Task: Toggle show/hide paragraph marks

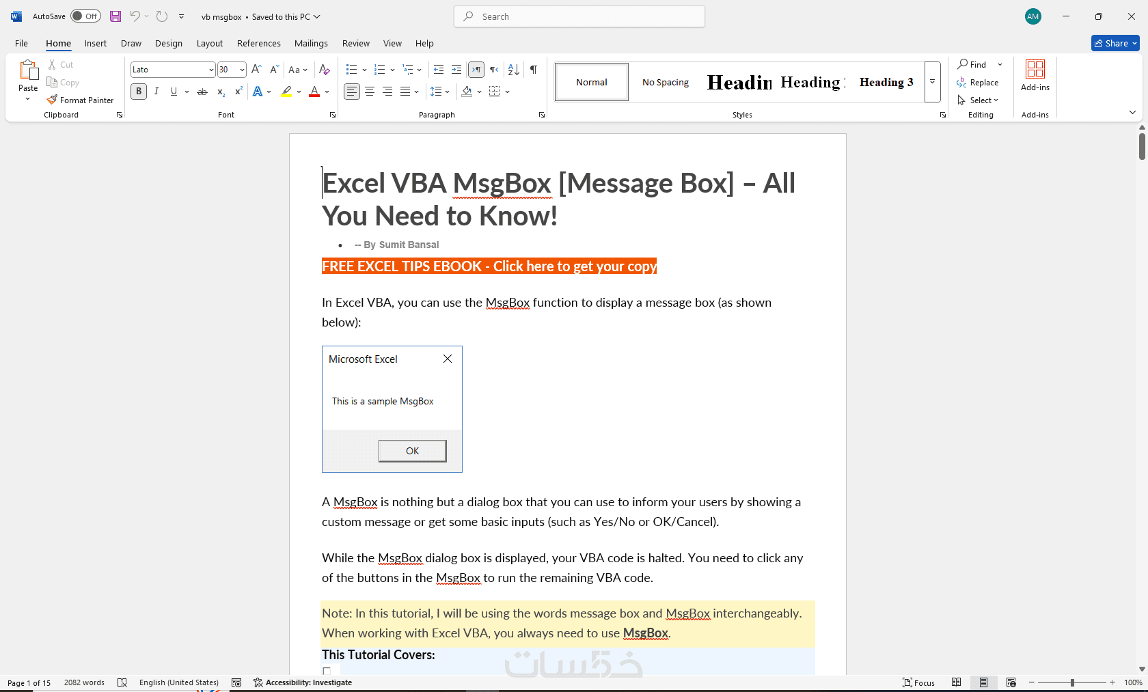Action: coord(534,70)
